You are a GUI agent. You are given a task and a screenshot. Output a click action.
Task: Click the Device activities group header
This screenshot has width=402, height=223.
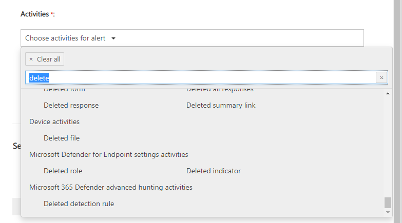[54, 121]
